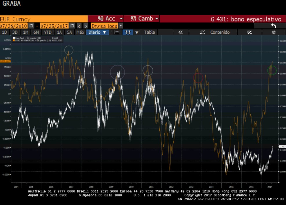Image resolution: width=286 pixels, height=205 pixels.
Task: Expand the Diario frequency dropdown
Action: [98, 32]
